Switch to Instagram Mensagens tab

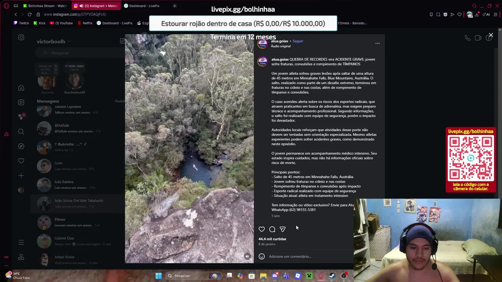[96, 6]
